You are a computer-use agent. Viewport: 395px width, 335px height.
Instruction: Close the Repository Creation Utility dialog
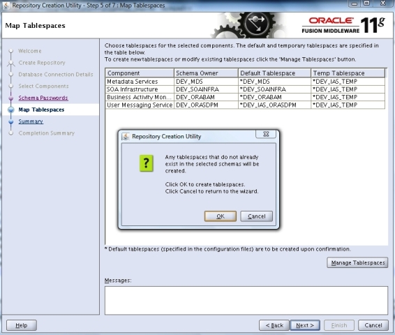click(266, 134)
